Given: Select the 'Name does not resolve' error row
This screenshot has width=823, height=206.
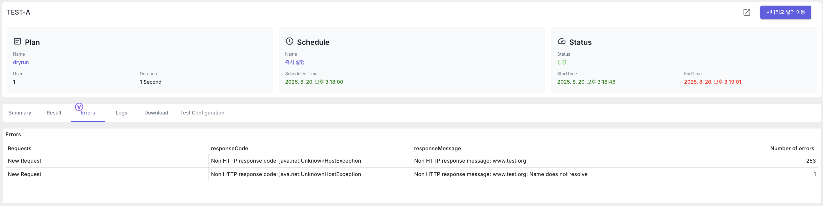Looking at the screenshot, I should pyautogui.click(x=411, y=174).
